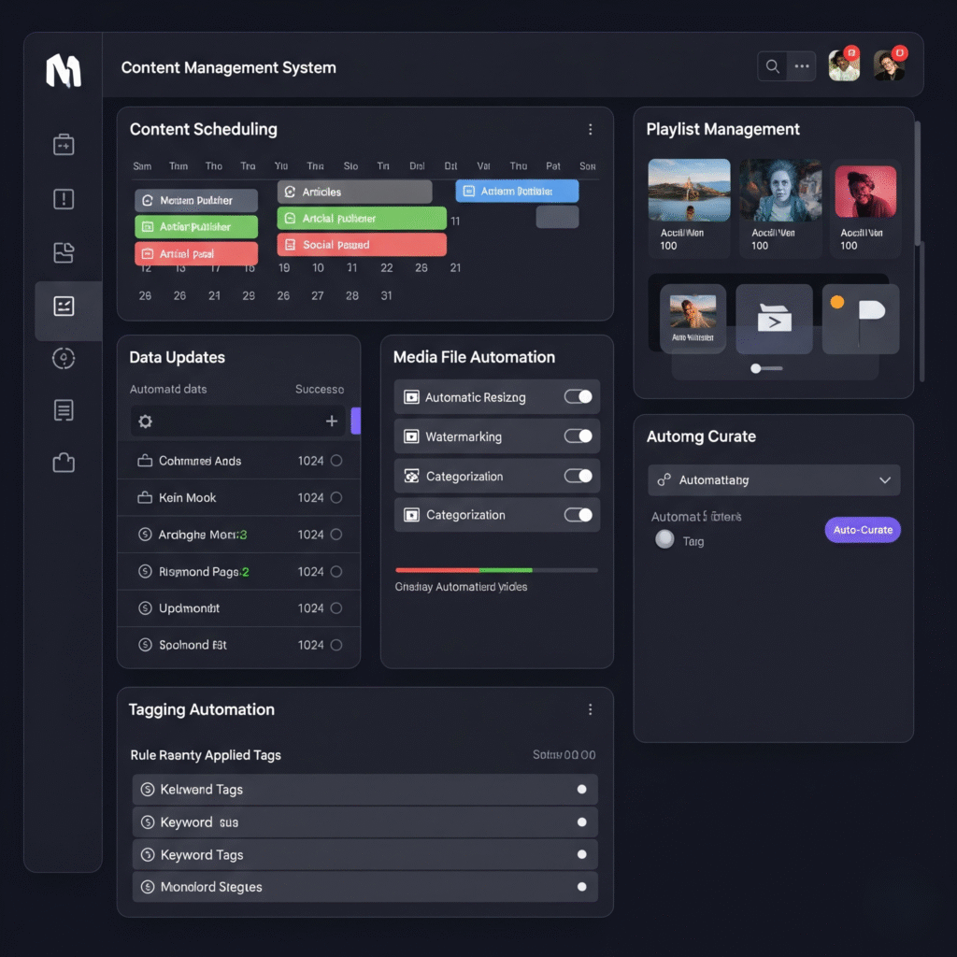Open the Content Scheduling kebab menu
The image size is (957, 957).
[x=590, y=130]
